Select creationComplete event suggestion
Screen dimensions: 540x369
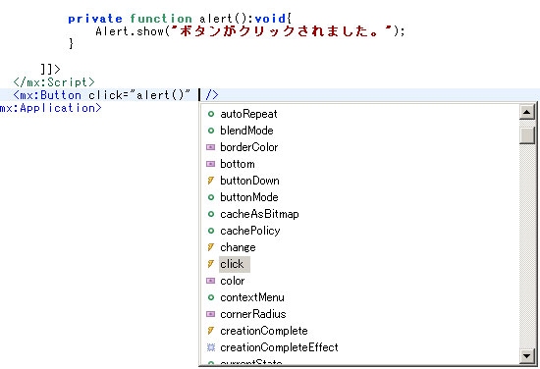click(x=264, y=331)
